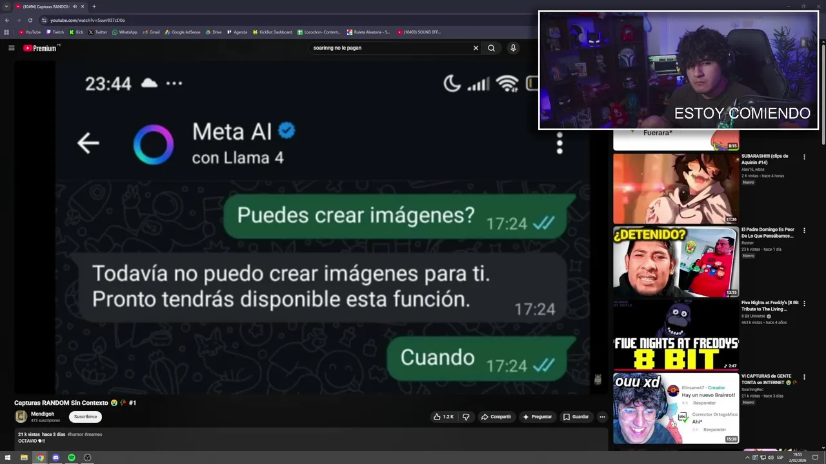Open options menu for SUBARASHII clips video
Image resolution: width=826 pixels, height=464 pixels.
[x=804, y=157]
